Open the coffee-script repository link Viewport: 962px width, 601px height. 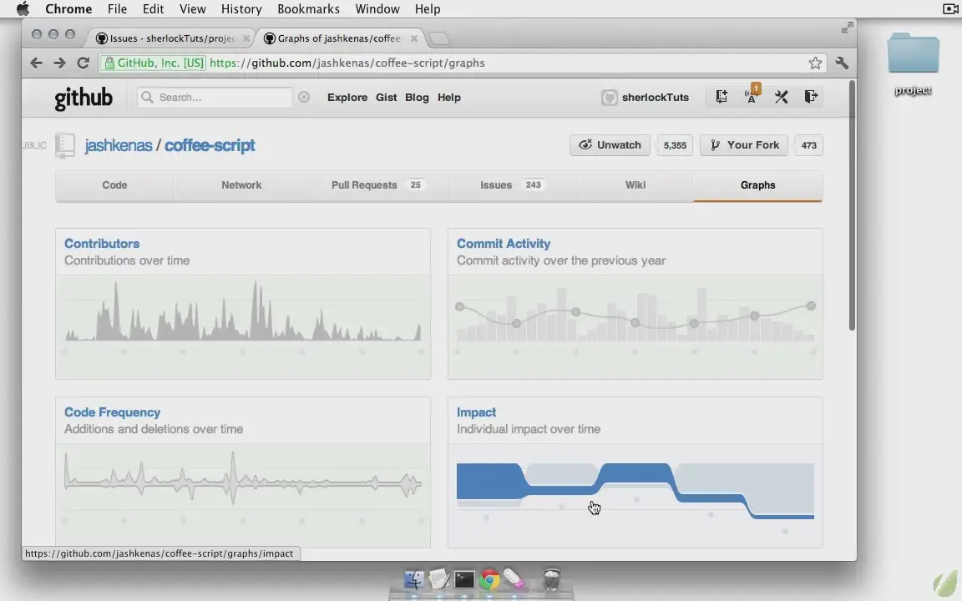click(x=210, y=146)
